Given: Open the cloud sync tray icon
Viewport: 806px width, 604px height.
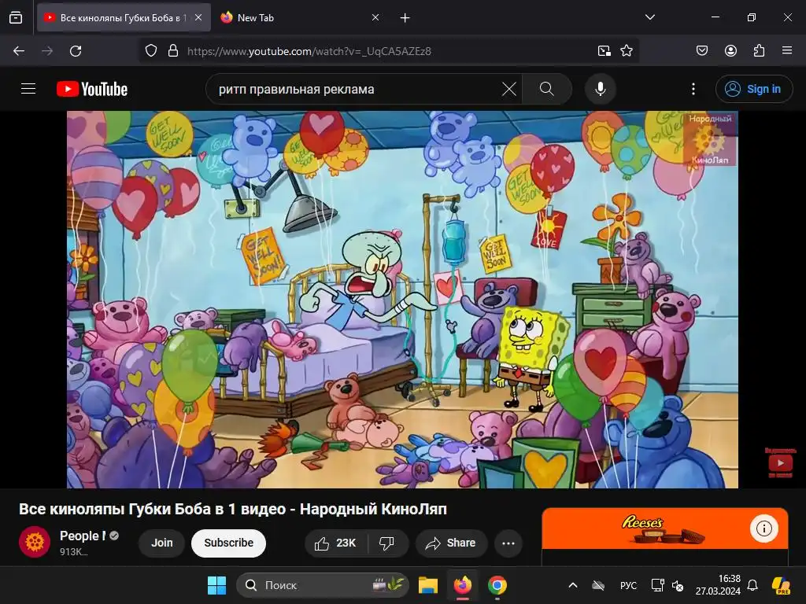Looking at the screenshot, I should pos(598,585).
